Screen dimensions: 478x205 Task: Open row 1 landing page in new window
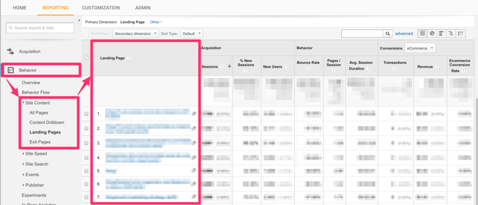(194, 113)
